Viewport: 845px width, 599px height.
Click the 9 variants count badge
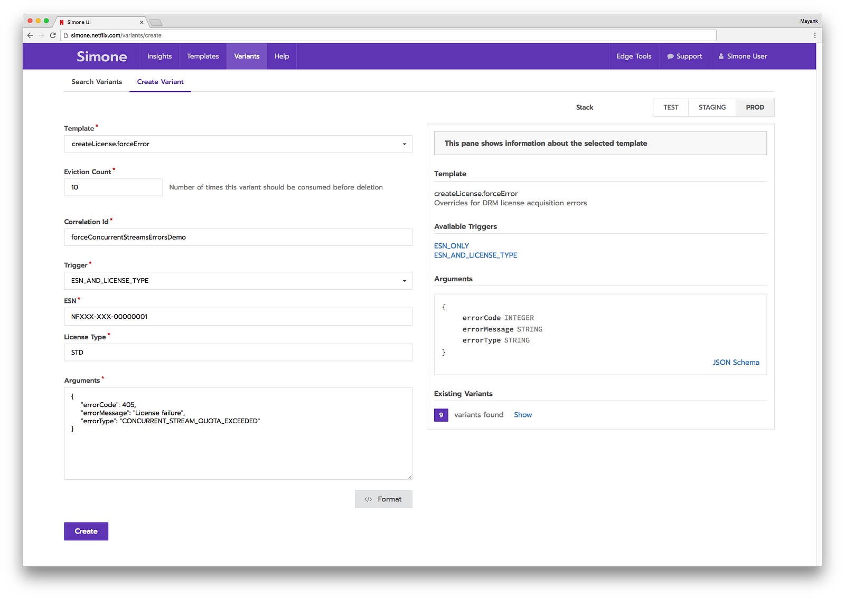click(x=441, y=415)
